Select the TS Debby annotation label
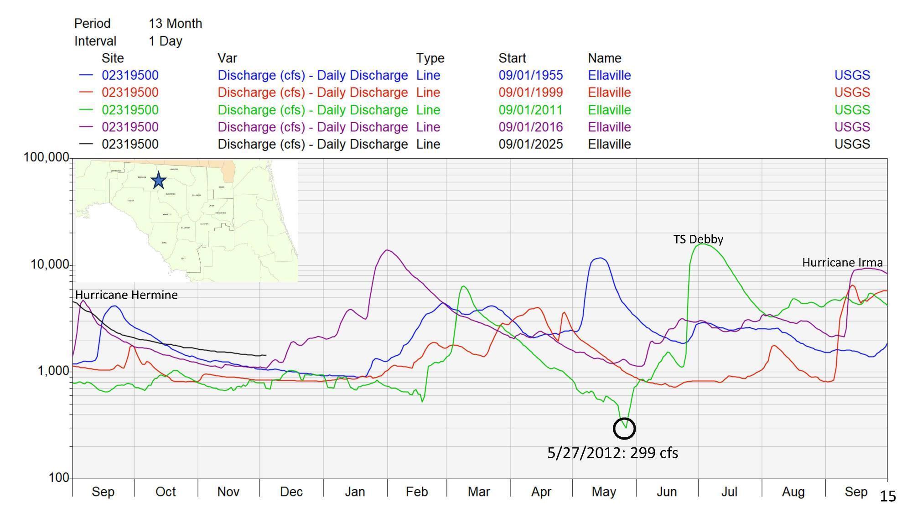 (698, 239)
